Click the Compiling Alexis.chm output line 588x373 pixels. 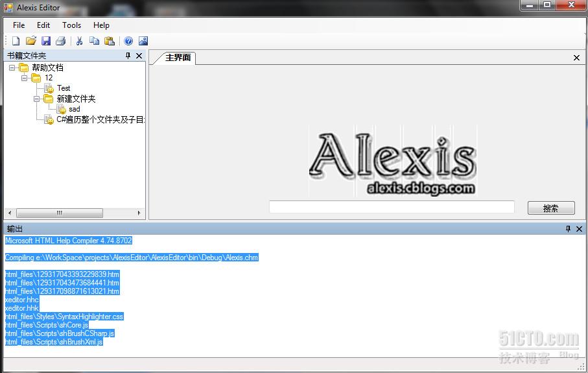[132, 258]
